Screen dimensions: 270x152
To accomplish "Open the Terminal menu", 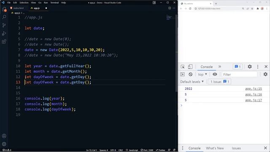I will coord(54,3).
